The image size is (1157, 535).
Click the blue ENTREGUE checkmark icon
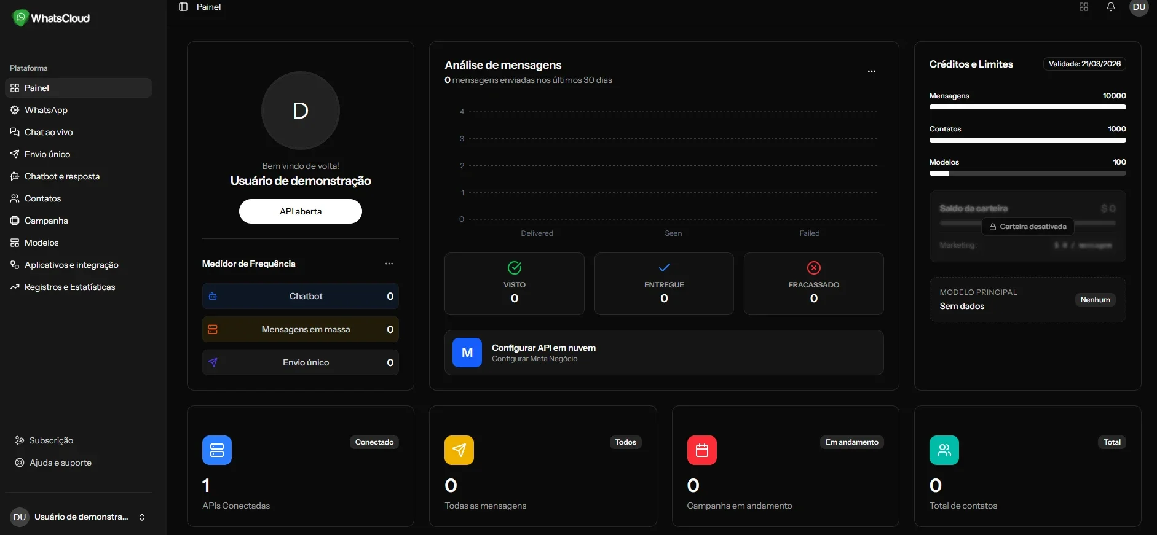pyautogui.click(x=664, y=268)
